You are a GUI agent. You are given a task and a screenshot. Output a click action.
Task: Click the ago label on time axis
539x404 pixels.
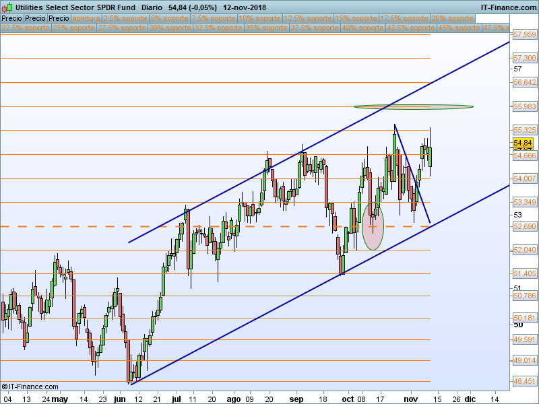pos(234,399)
